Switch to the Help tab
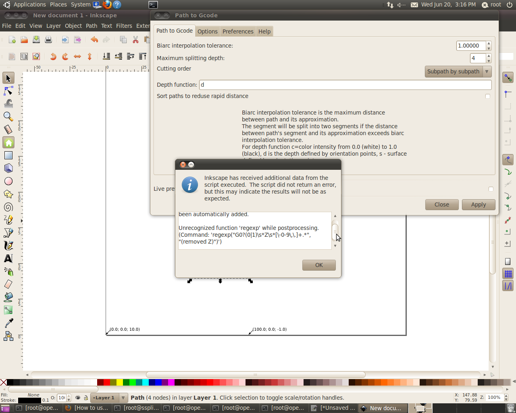 [x=264, y=31]
